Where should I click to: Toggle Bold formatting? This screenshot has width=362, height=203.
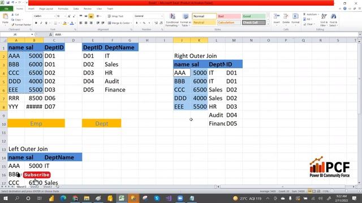coord(36,23)
